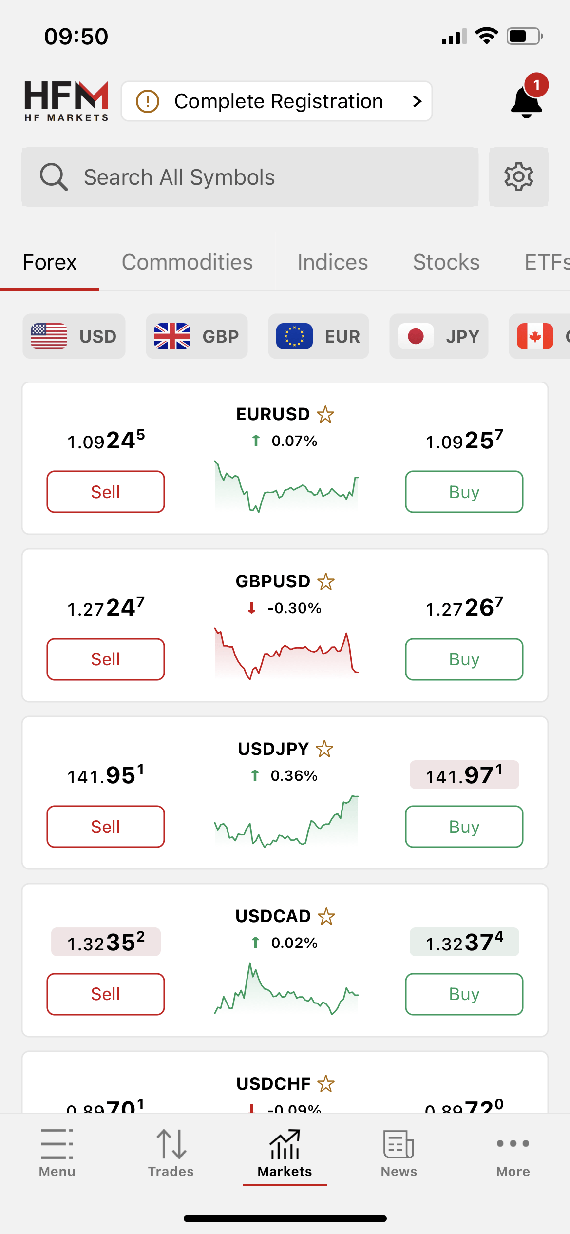Switch to the Commodities tab
Image resolution: width=570 pixels, height=1234 pixels.
(187, 262)
